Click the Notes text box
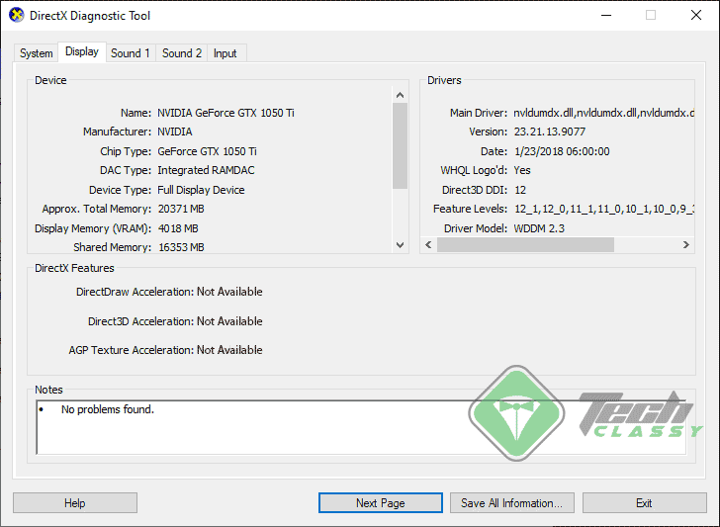Viewport: 720px width, 527px height. click(361, 427)
